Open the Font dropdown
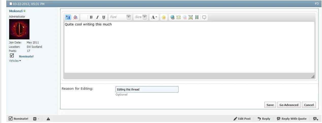Image resolution: width=322 pixels, height=123 pixels. (120, 17)
